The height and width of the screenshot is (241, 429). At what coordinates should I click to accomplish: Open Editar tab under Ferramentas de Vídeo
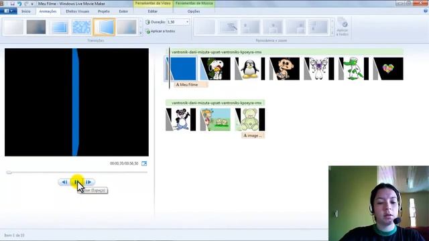pyautogui.click(x=153, y=11)
